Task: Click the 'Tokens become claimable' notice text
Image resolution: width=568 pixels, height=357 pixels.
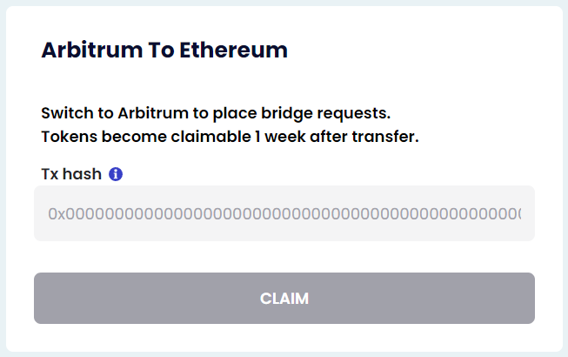Action: [x=230, y=137]
